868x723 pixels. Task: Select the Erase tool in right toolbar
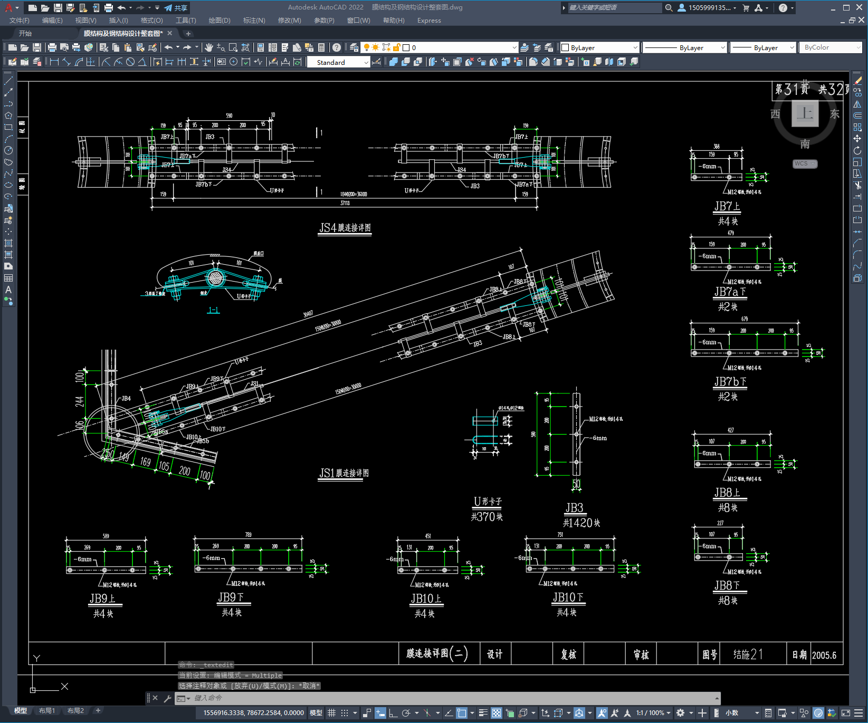click(x=857, y=81)
